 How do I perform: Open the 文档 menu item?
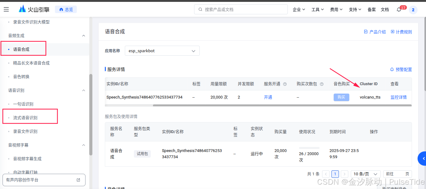385,10
